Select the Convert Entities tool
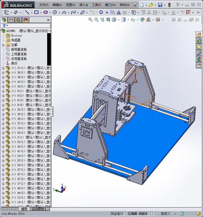203x217 pixels. click(134, 13)
